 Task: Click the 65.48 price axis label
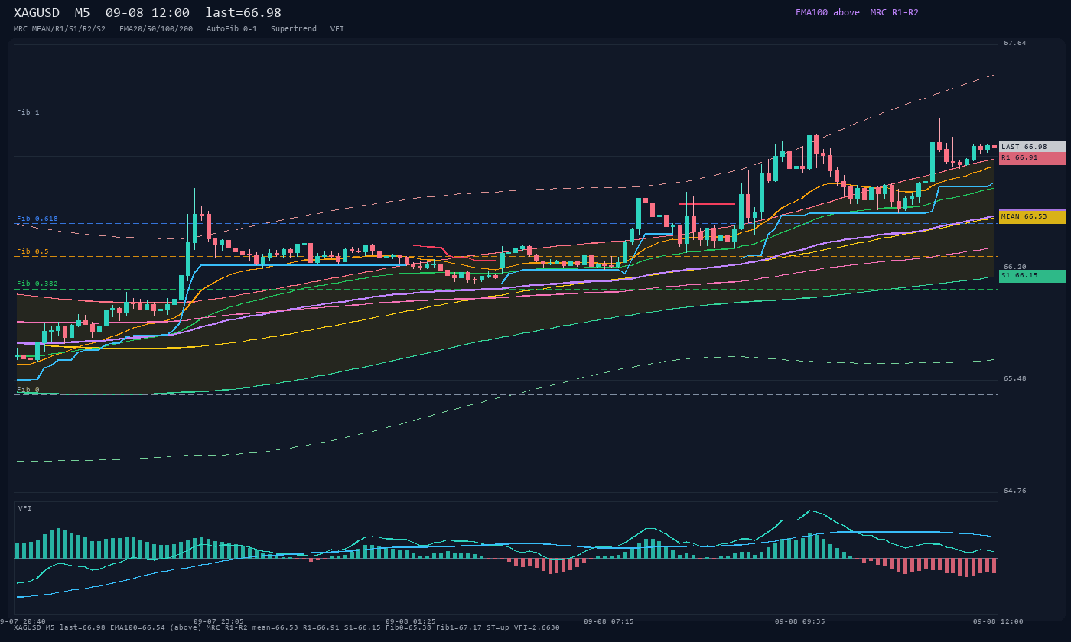[1015, 379]
